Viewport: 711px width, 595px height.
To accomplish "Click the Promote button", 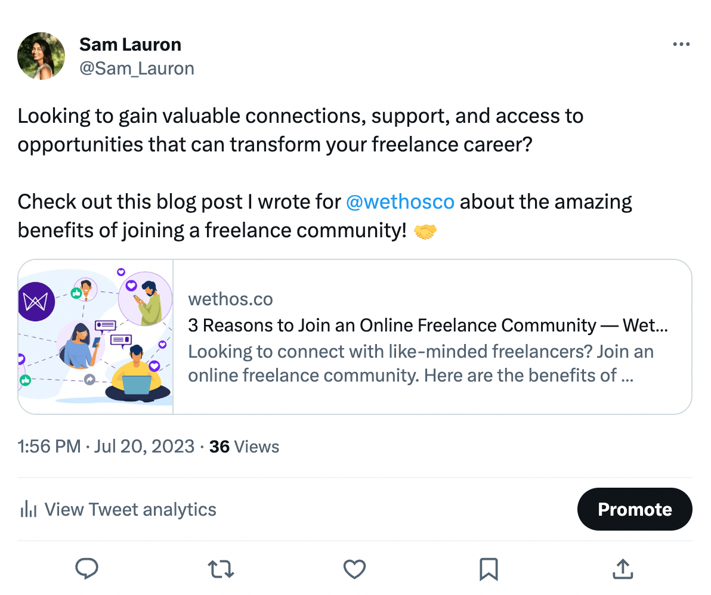I will [634, 509].
